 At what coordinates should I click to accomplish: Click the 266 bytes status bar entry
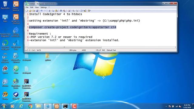coord(73,50)
